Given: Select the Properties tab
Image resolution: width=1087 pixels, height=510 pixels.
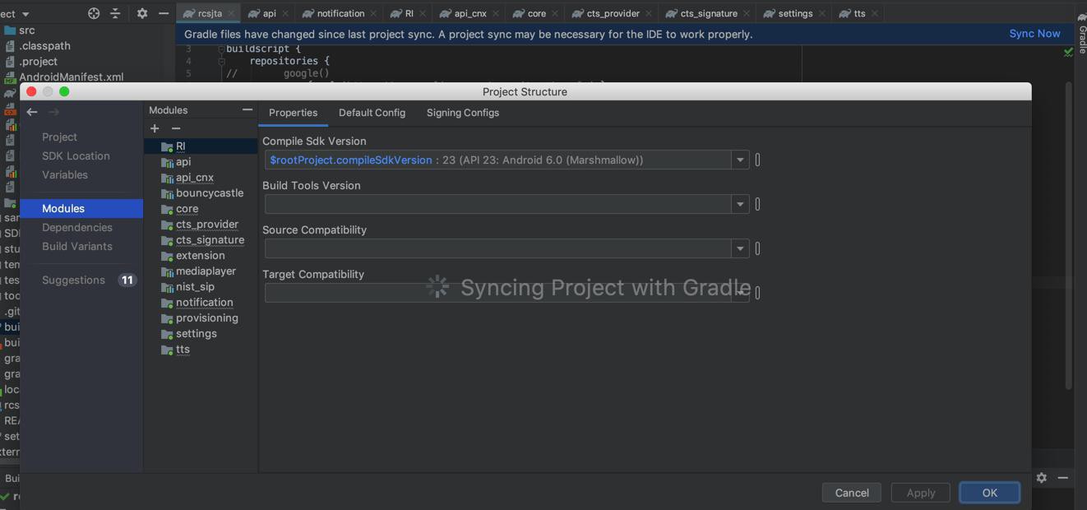Looking at the screenshot, I should 293,113.
